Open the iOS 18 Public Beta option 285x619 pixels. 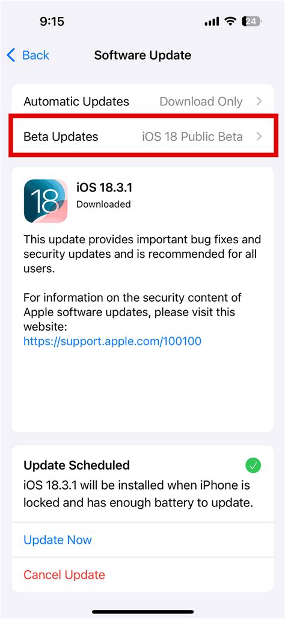point(192,137)
